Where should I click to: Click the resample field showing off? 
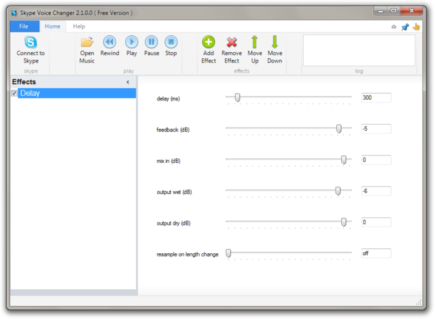coord(376,253)
